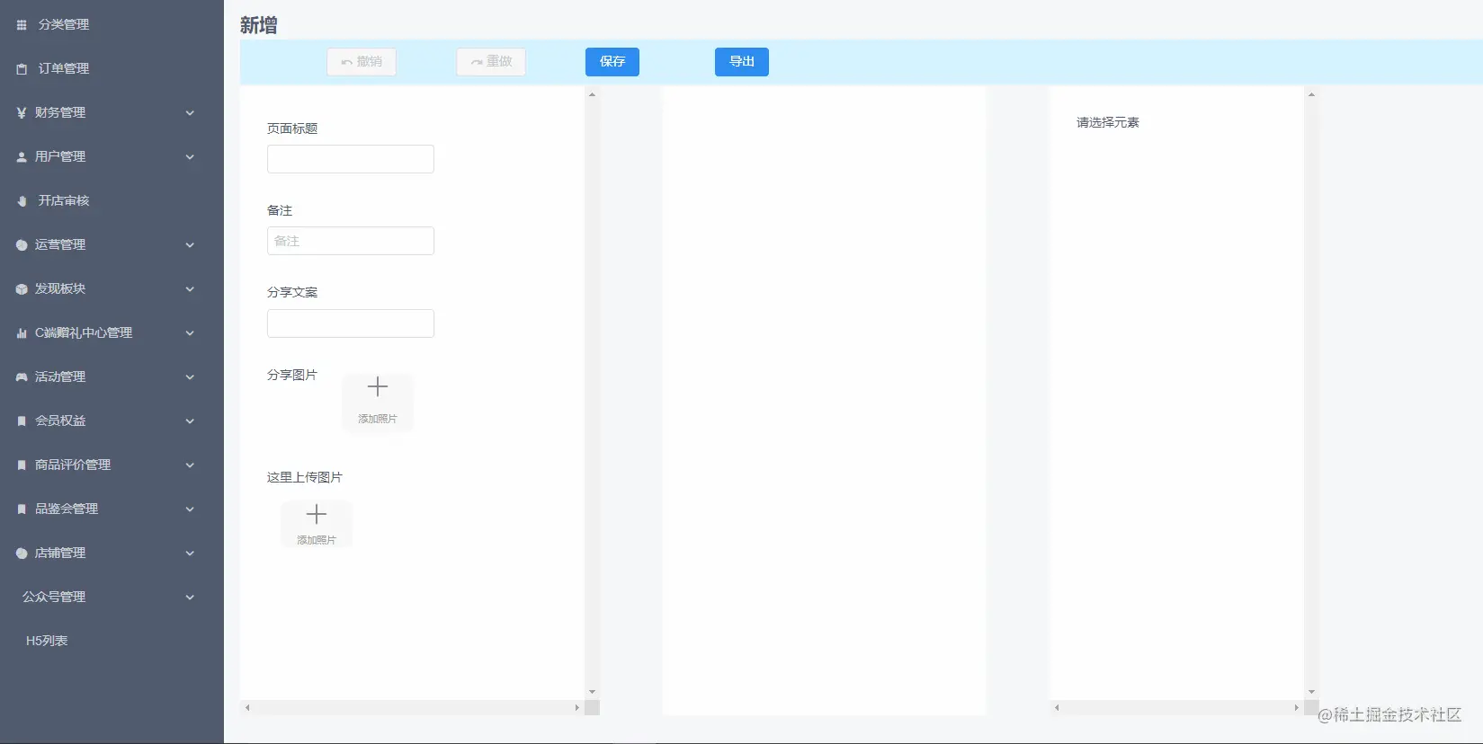Click the property panel's horizontal scrollbar right arrow
The height and width of the screenshot is (744, 1483).
tap(1297, 708)
